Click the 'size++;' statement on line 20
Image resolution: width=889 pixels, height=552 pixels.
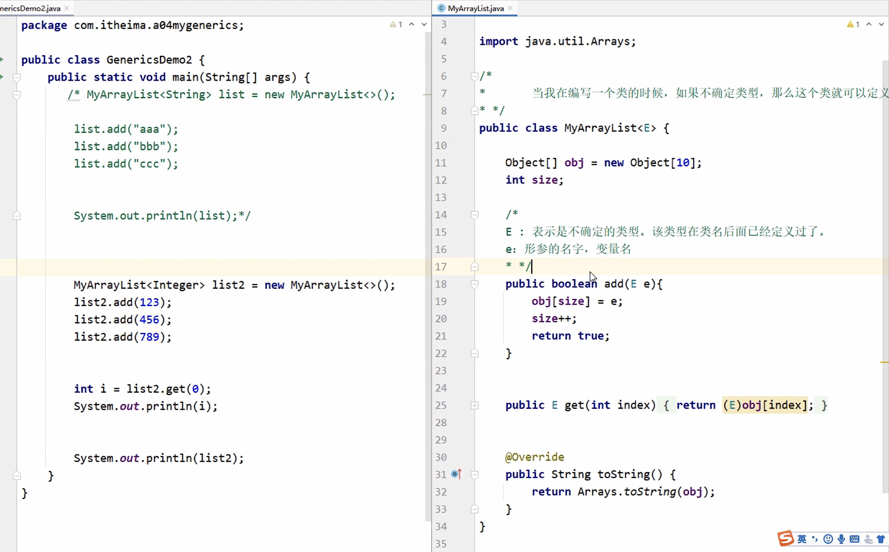tap(554, 319)
